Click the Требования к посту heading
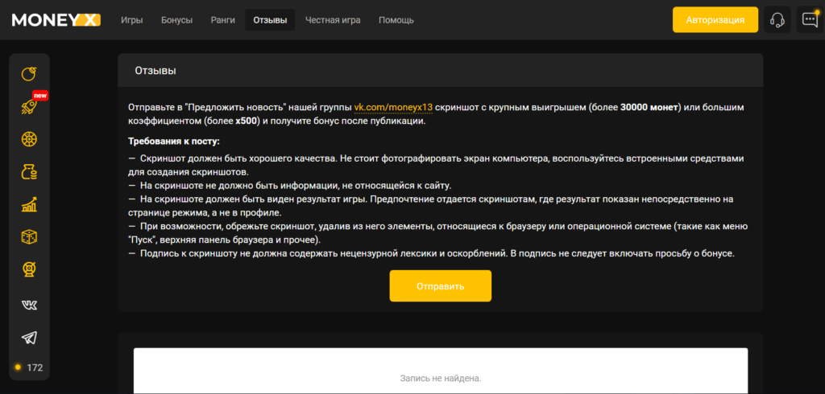 174,142
